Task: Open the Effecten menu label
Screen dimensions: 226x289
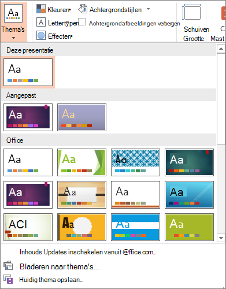Action: point(60,36)
